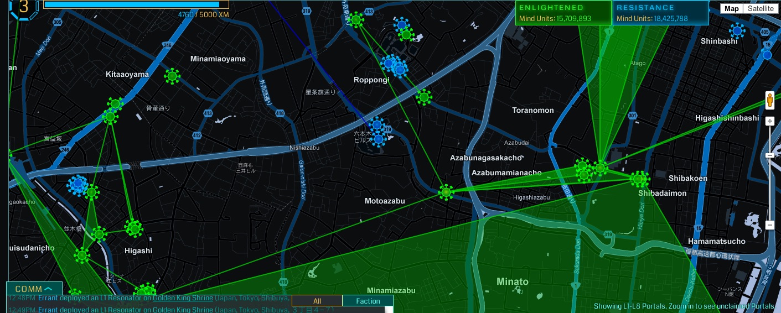The height and width of the screenshot is (313, 781).
Task: Click the level 3 player badge
Action: 23,7
